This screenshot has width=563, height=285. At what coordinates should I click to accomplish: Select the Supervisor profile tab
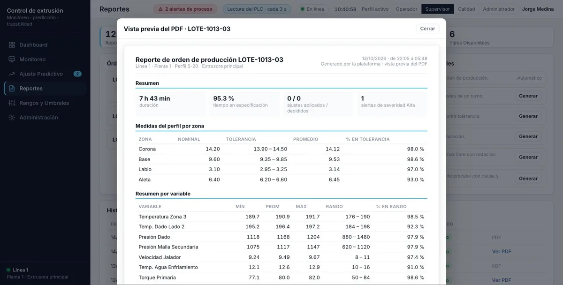(x=437, y=9)
